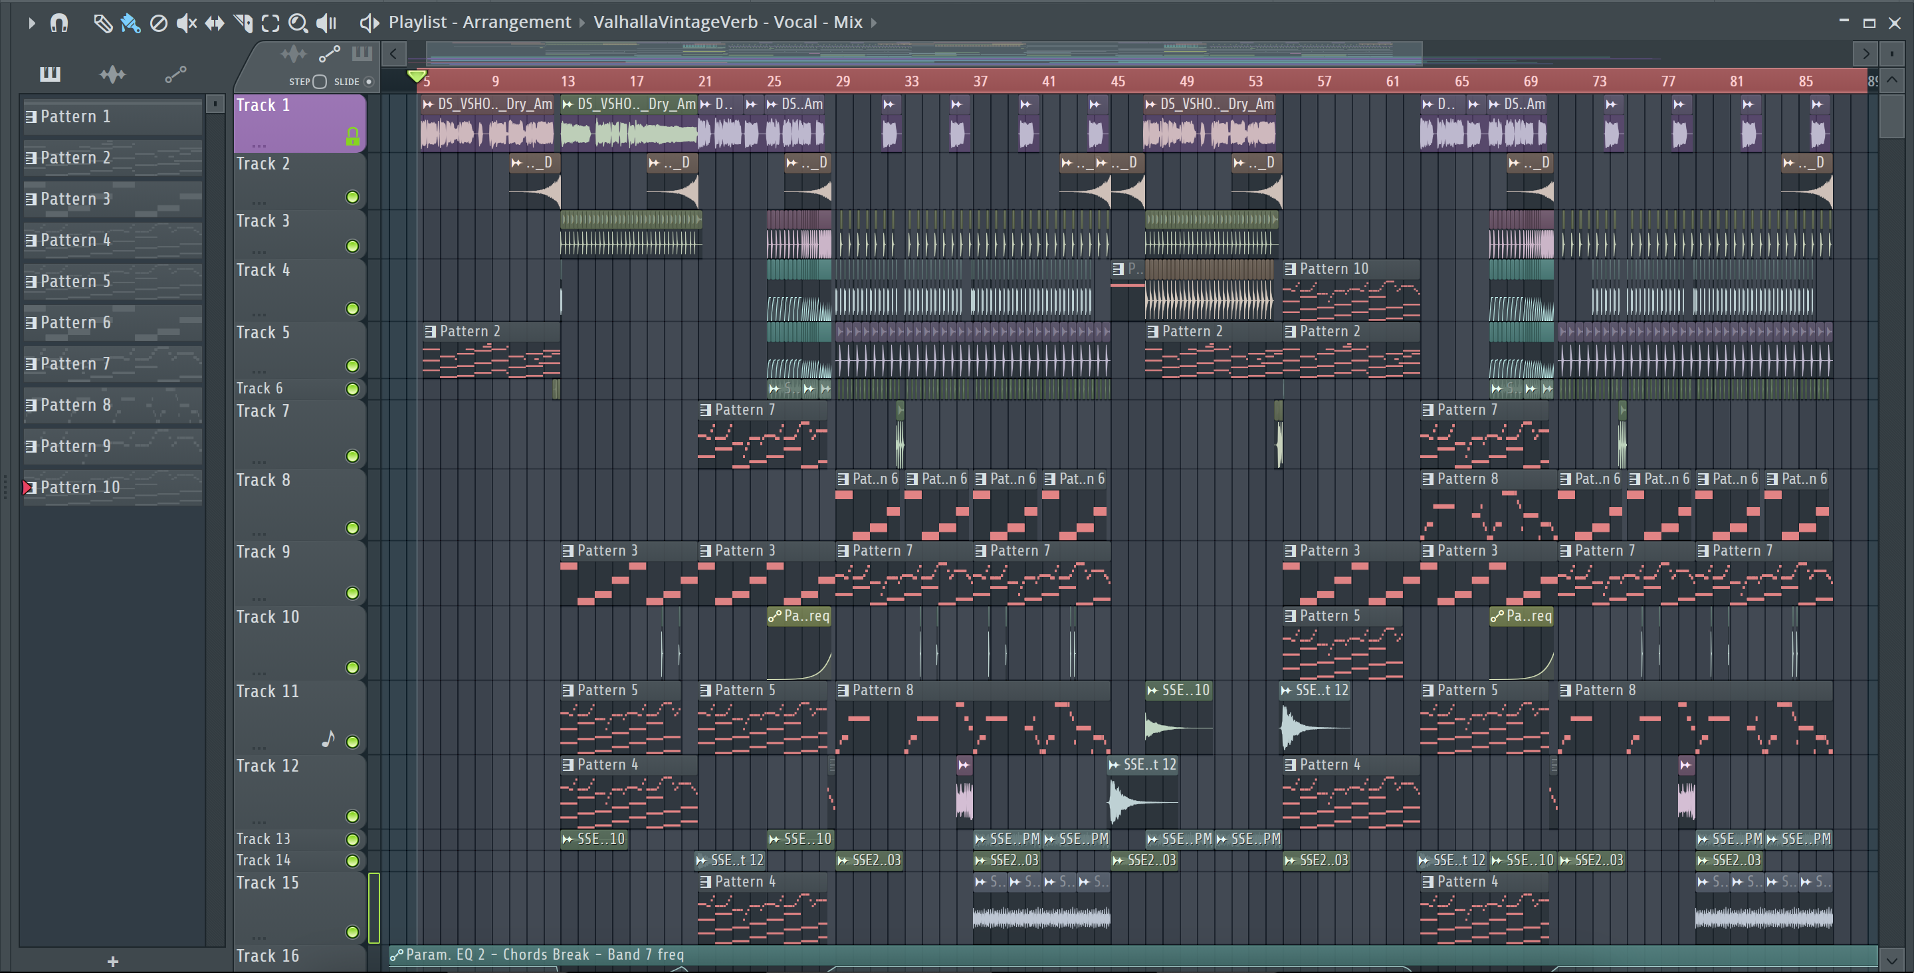
Task: Select Pattern 4 in the picker
Action: point(113,240)
